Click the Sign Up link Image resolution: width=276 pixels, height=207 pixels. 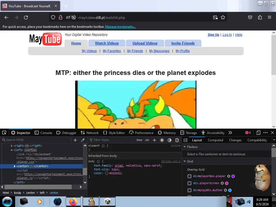pos(213,35)
